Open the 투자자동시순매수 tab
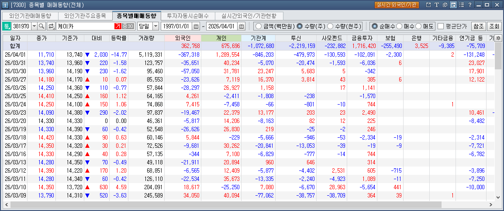504x211 pixels. click(x=188, y=16)
